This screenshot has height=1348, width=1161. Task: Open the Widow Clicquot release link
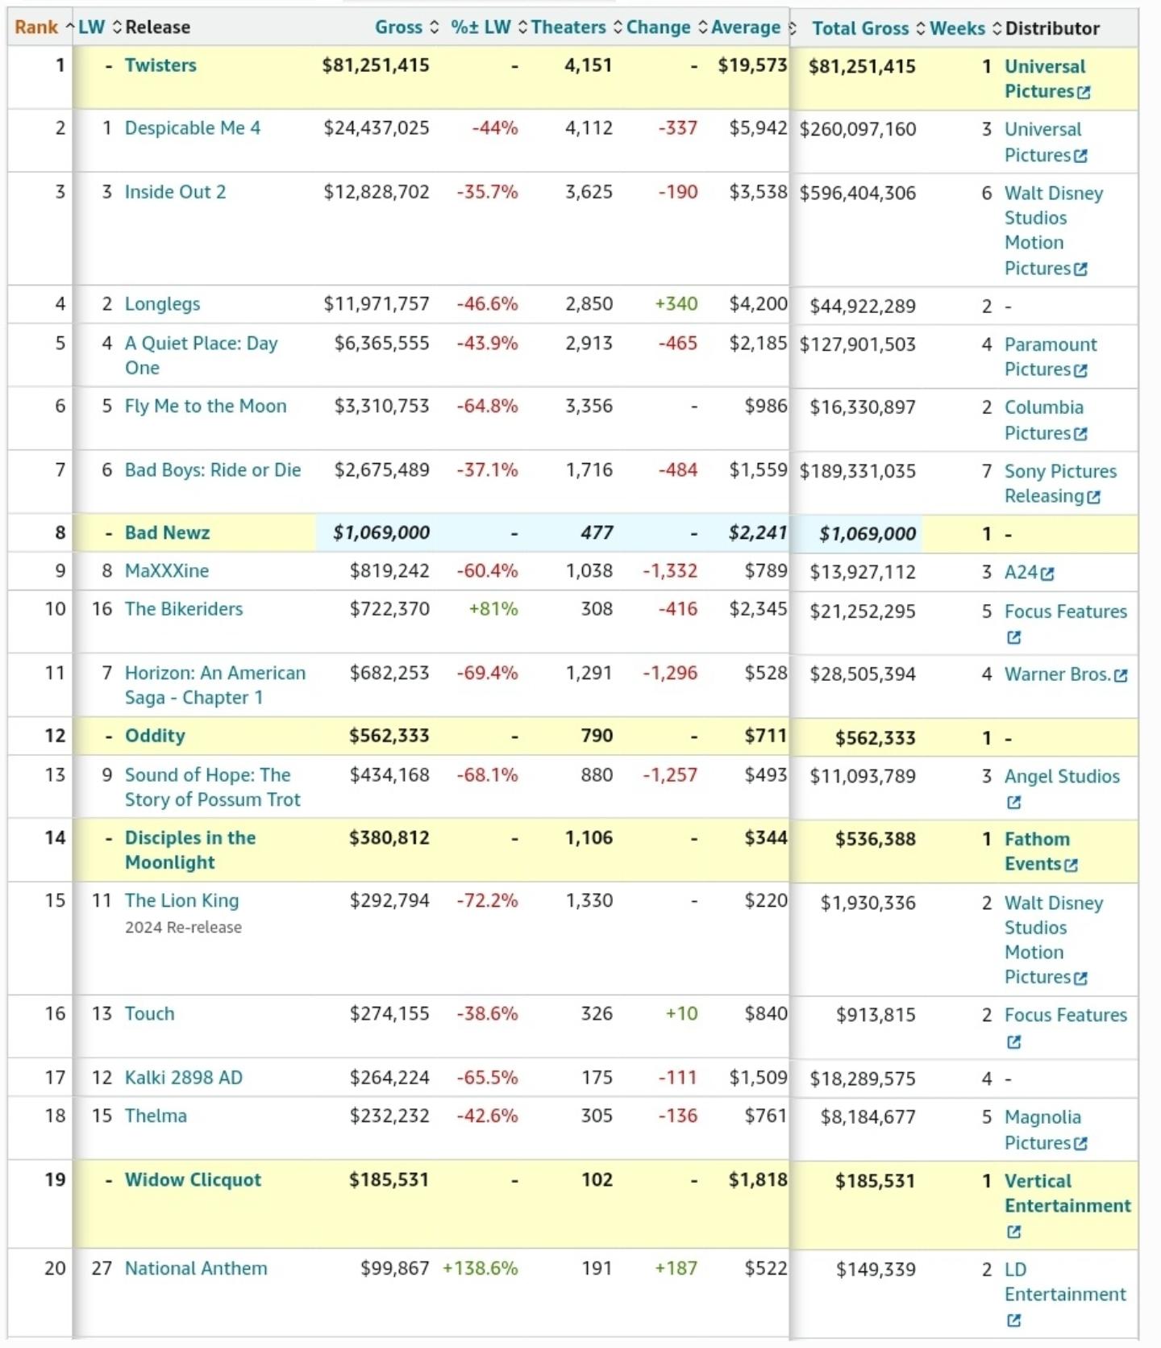click(193, 1179)
